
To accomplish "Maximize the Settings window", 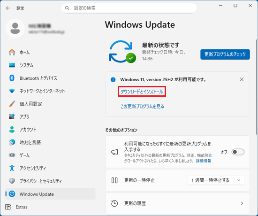I will (x=235, y=6).
